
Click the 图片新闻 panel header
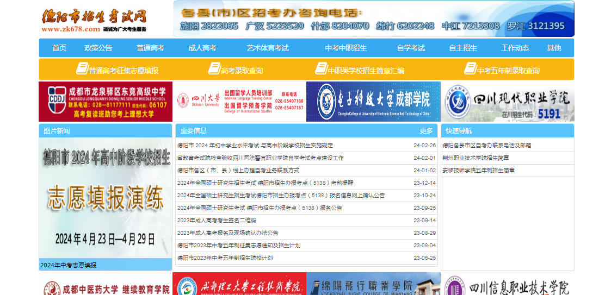click(x=106, y=131)
